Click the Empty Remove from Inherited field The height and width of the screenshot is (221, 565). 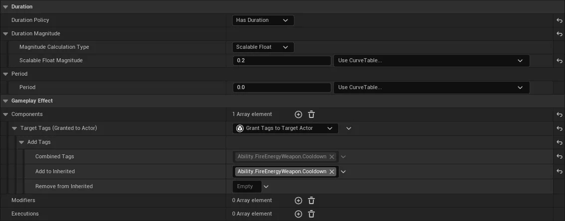click(247, 187)
